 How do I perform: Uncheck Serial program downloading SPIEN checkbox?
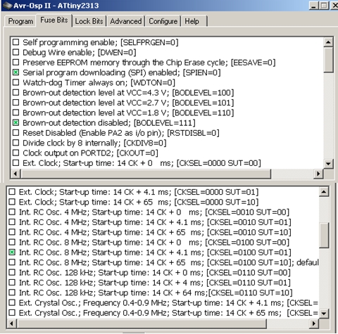(15, 72)
